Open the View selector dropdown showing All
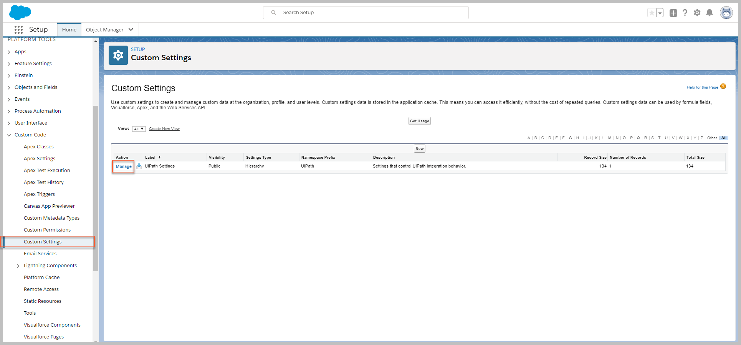Viewport: 741px width, 345px height. (139, 128)
